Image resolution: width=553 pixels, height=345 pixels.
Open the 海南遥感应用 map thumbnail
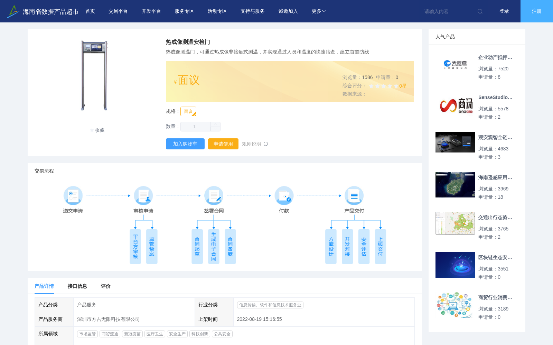[455, 185]
